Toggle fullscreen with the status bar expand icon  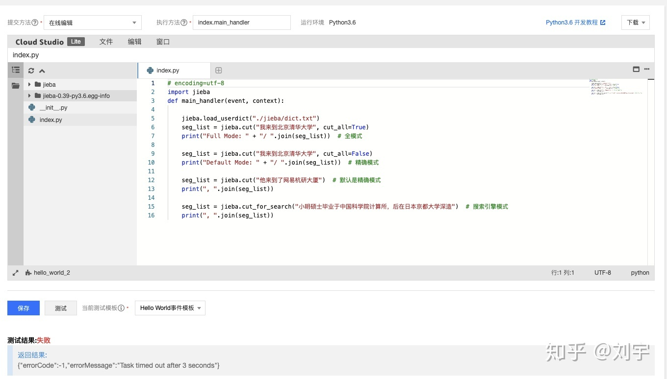click(16, 273)
